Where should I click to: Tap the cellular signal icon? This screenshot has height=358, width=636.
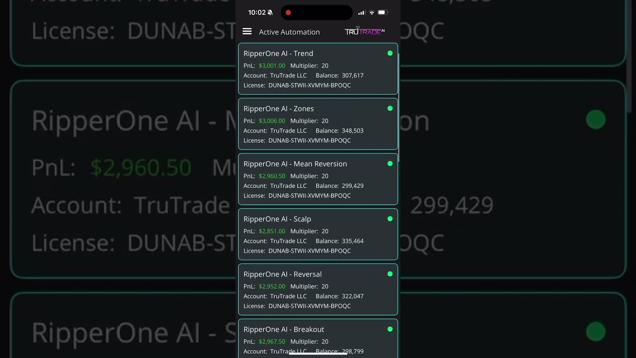(361, 12)
